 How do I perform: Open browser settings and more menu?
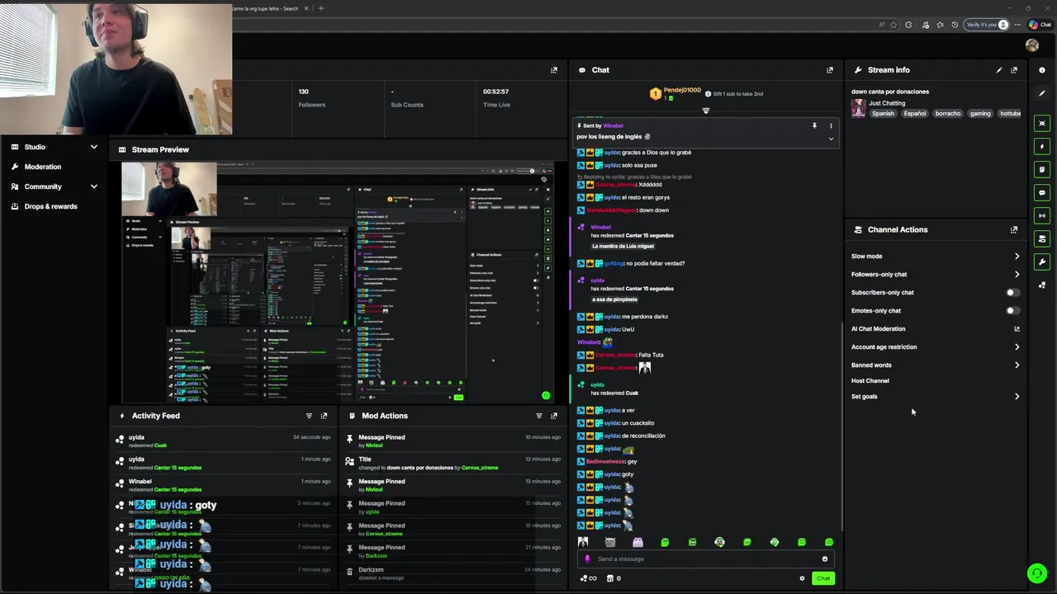1017,25
